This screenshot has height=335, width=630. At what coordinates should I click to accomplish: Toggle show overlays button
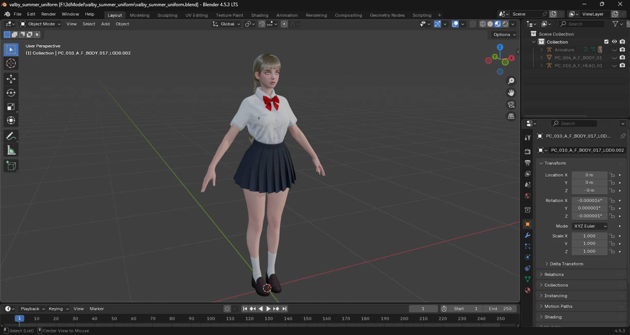[455, 24]
